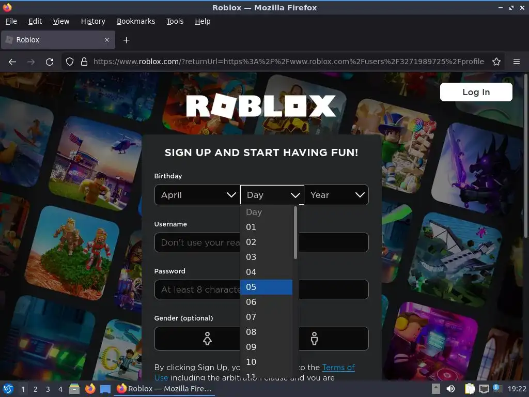
Task: Open the Edit menu
Action: tap(35, 21)
